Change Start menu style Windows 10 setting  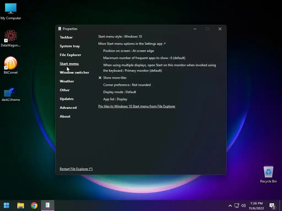120,37
